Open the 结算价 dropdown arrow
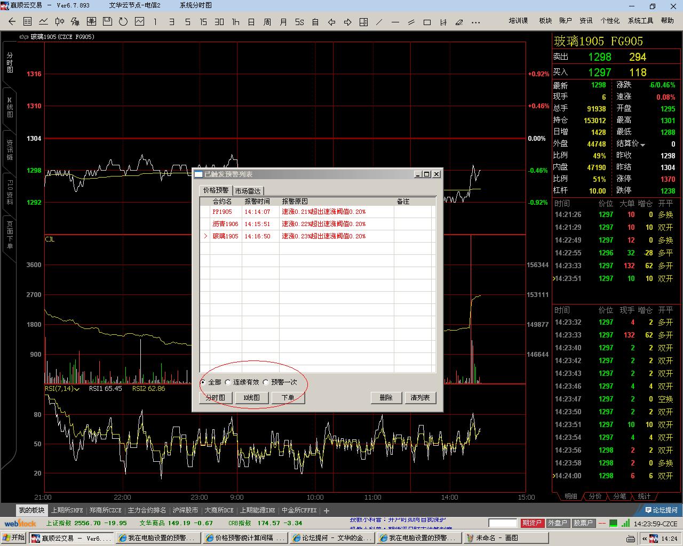683x546 pixels. 642,144
